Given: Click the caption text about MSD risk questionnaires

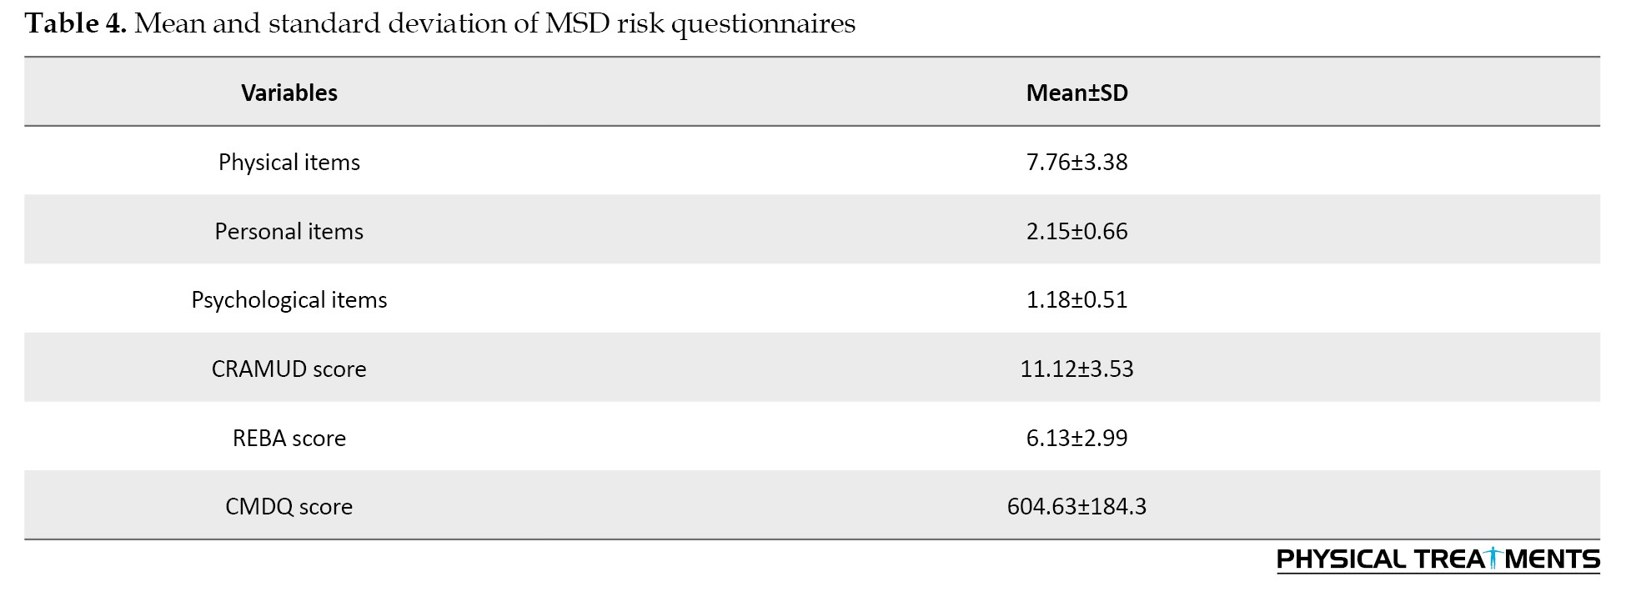Looking at the screenshot, I should [x=495, y=24].
